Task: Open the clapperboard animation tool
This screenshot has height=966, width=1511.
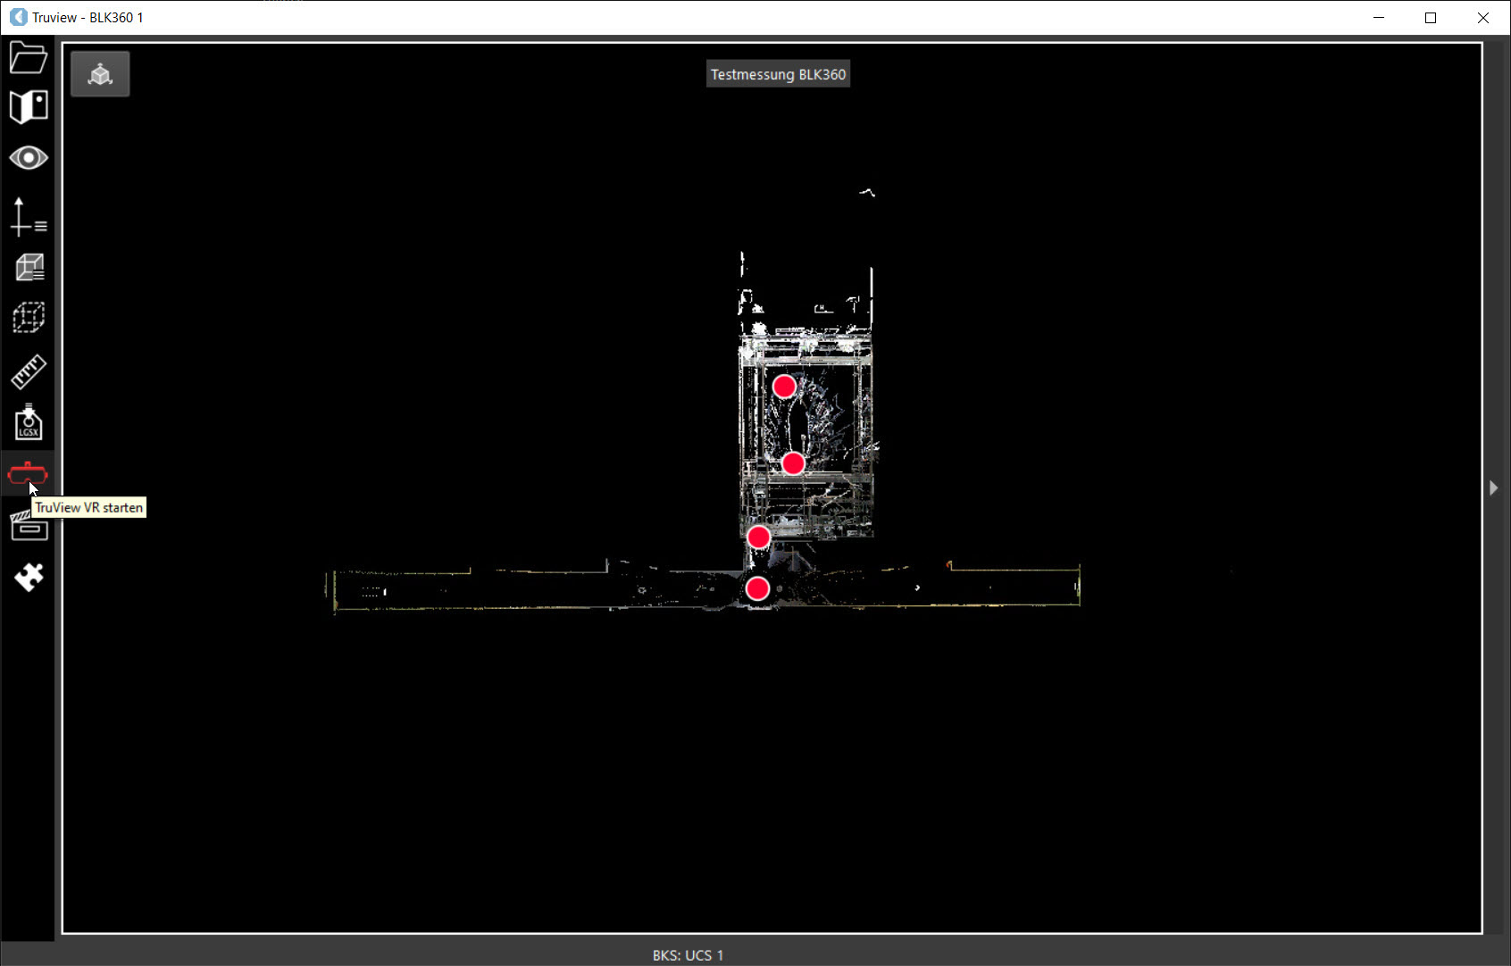Action: (28, 526)
